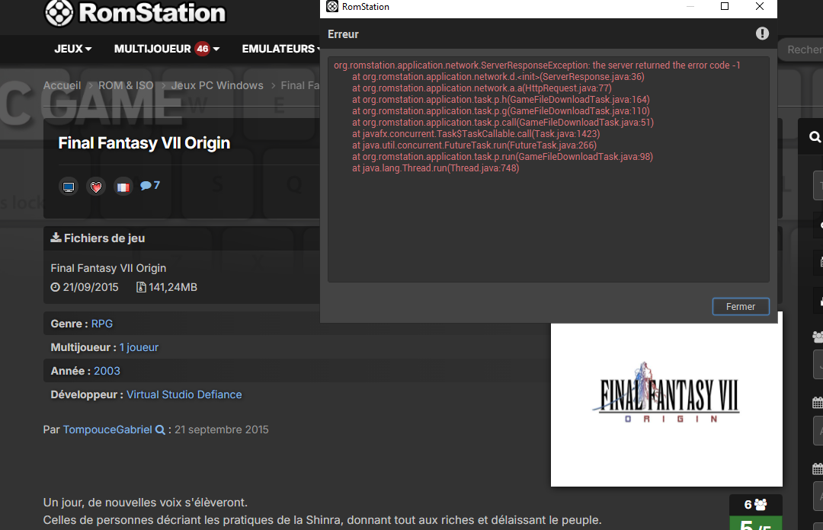Click the RomStation dialog title icon
This screenshot has width=823, height=530.
[x=332, y=6]
